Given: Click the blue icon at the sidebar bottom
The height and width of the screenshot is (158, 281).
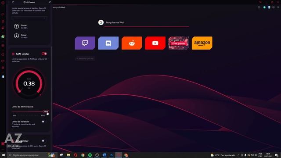Looking at the screenshot, I should click(3, 77).
